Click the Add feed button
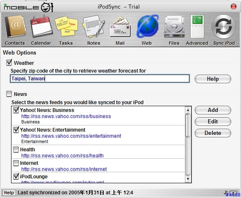Image resolution: width=241 pixels, height=198 pixels. (x=213, y=110)
